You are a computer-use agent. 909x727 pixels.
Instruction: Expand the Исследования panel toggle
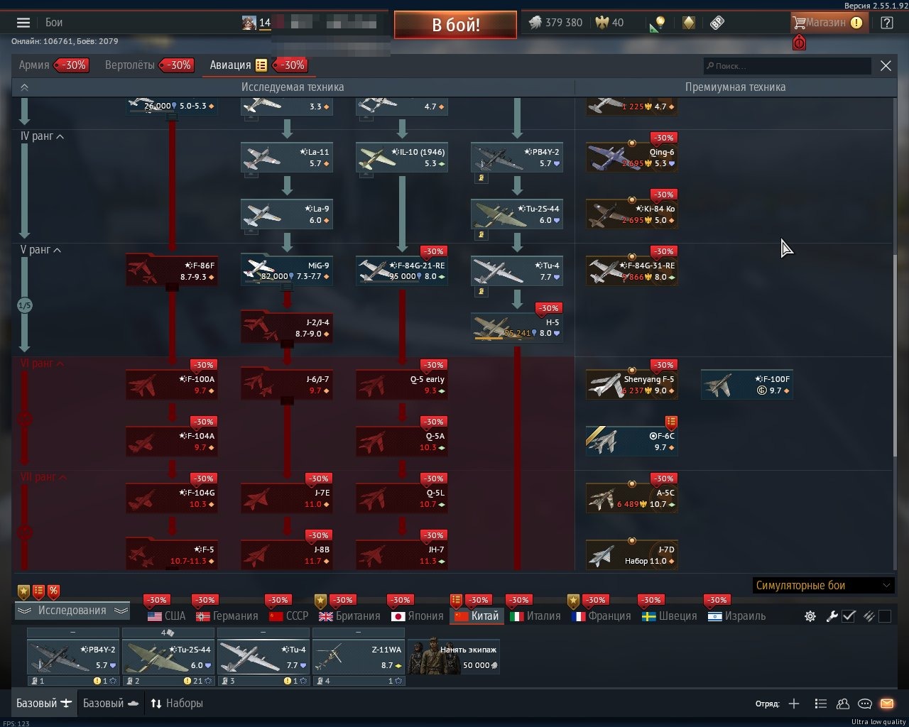point(72,611)
